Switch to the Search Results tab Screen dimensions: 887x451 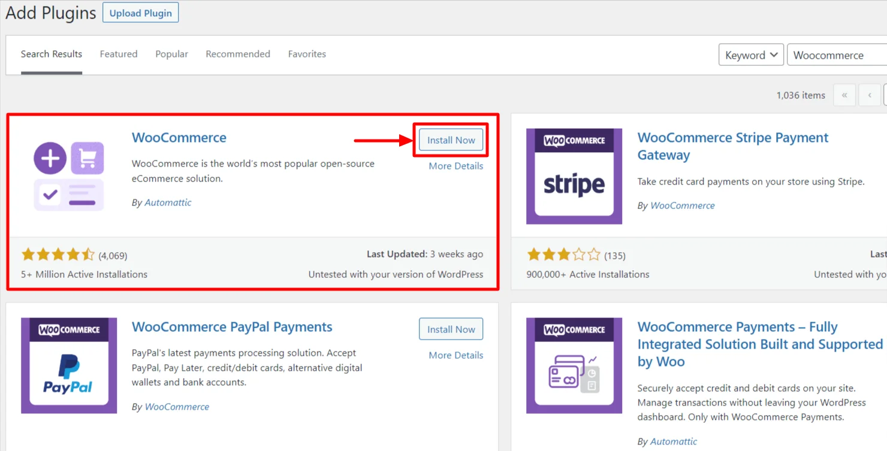pyautogui.click(x=52, y=54)
